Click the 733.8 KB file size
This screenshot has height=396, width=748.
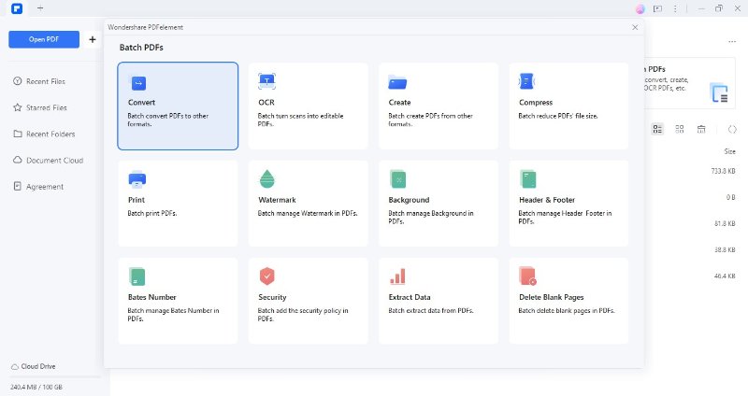coord(723,171)
